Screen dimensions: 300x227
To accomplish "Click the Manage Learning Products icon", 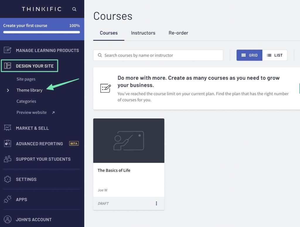I will [x=8, y=50].
